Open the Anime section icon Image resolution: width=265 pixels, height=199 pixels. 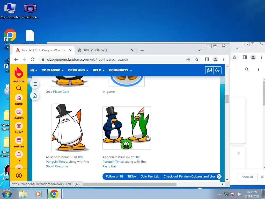(x=19, y=126)
